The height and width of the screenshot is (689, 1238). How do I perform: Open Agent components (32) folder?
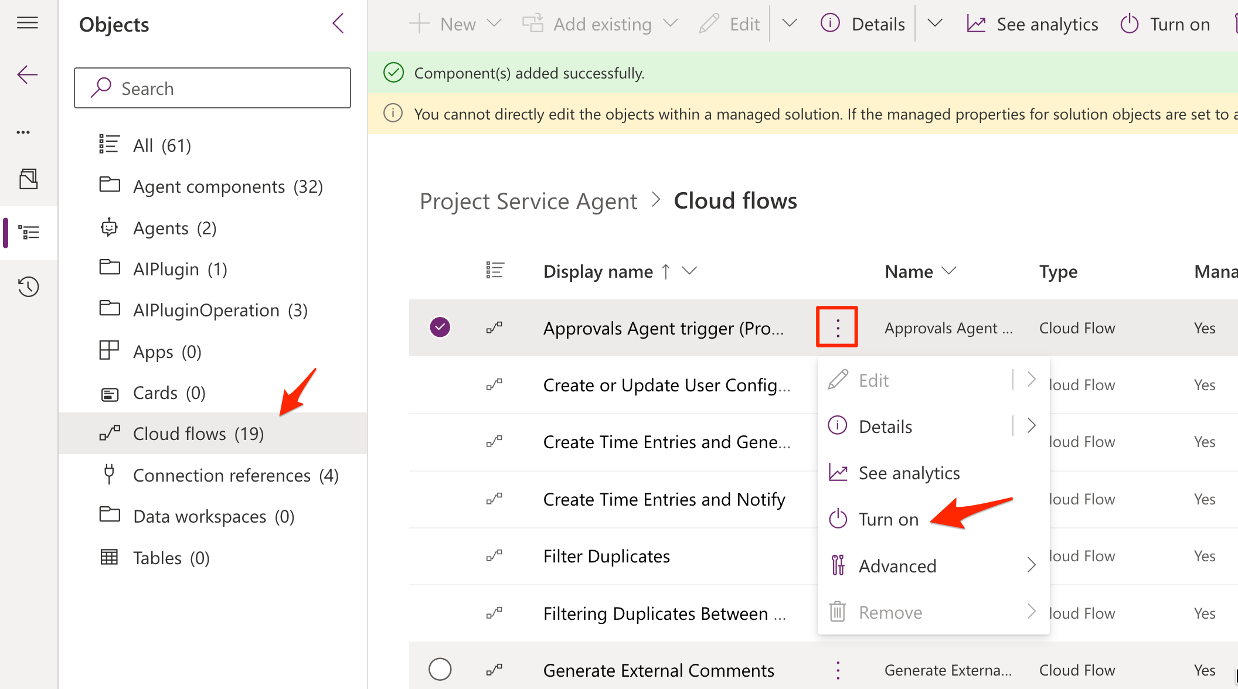pos(213,186)
